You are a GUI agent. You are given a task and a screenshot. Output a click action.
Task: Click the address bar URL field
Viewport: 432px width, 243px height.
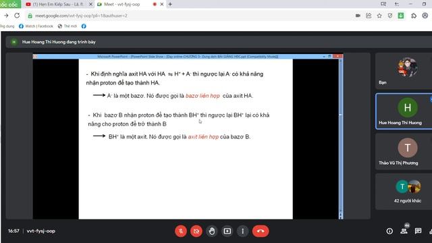pos(190,16)
